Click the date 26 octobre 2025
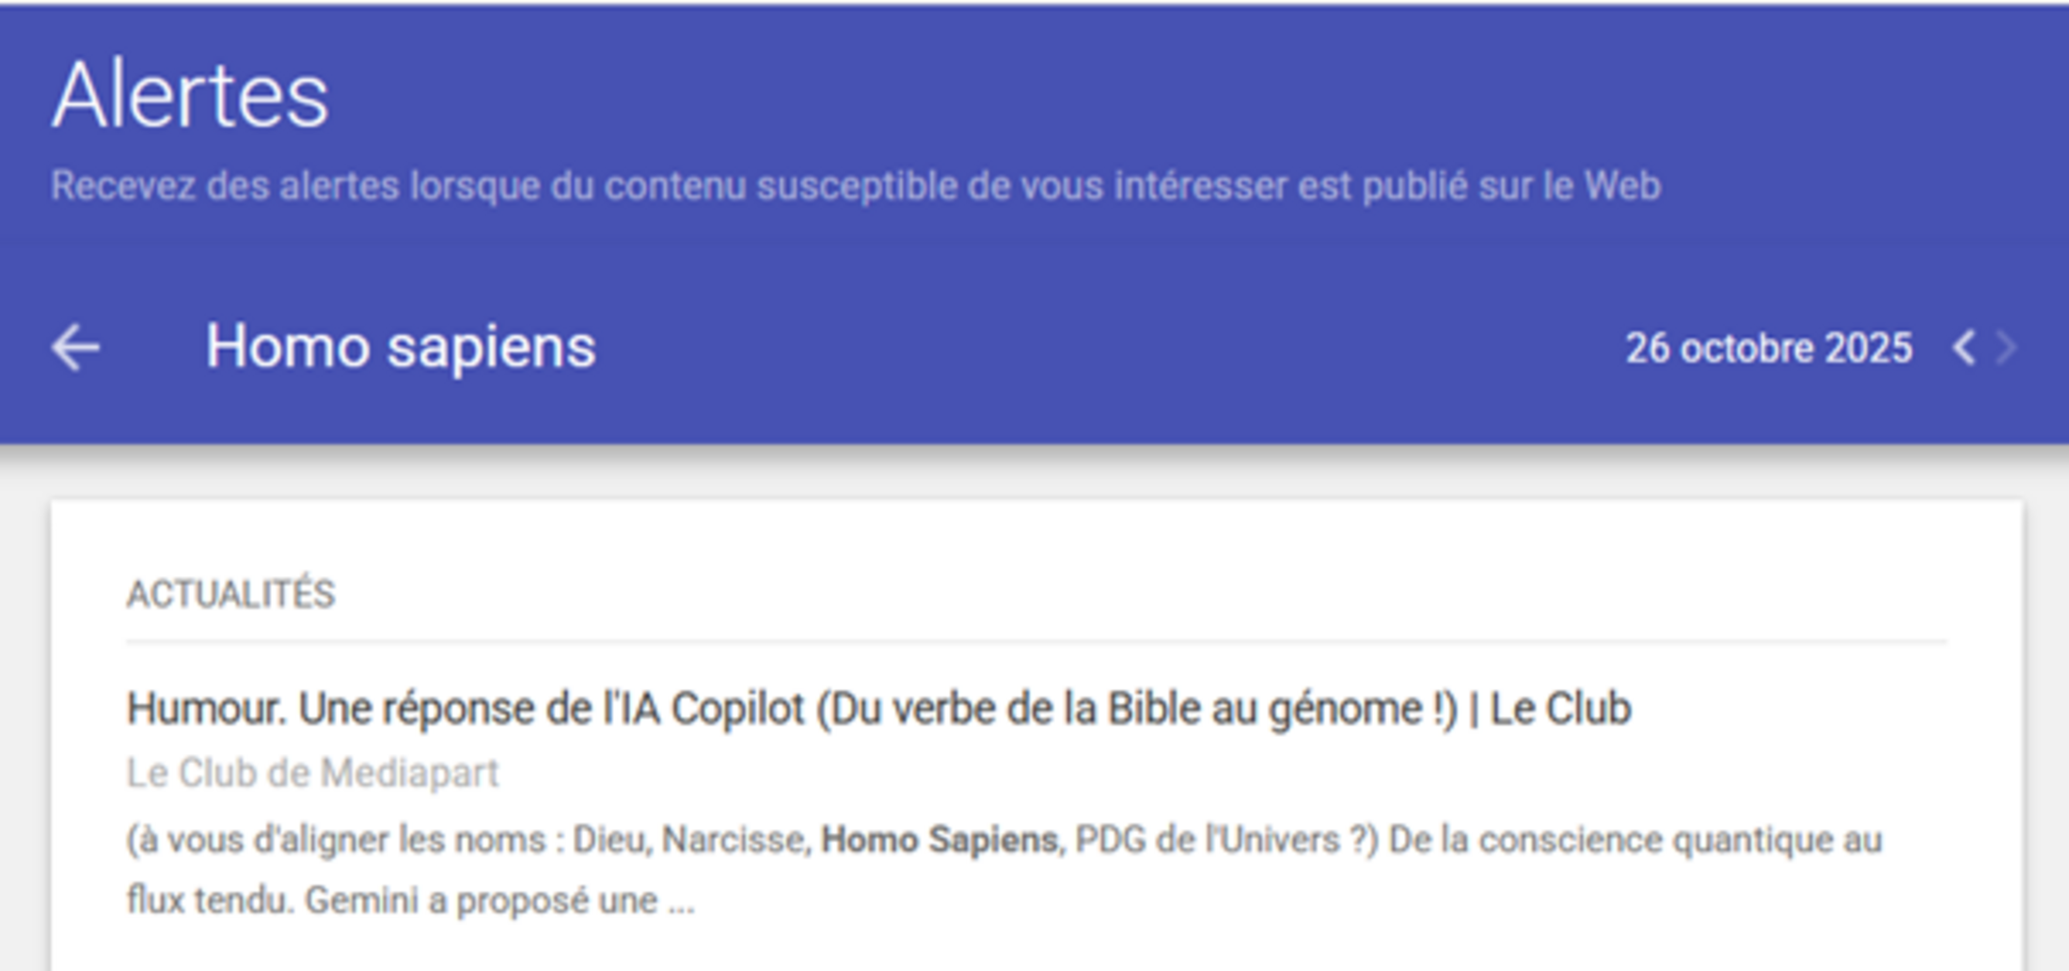The image size is (2069, 971). click(1768, 349)
